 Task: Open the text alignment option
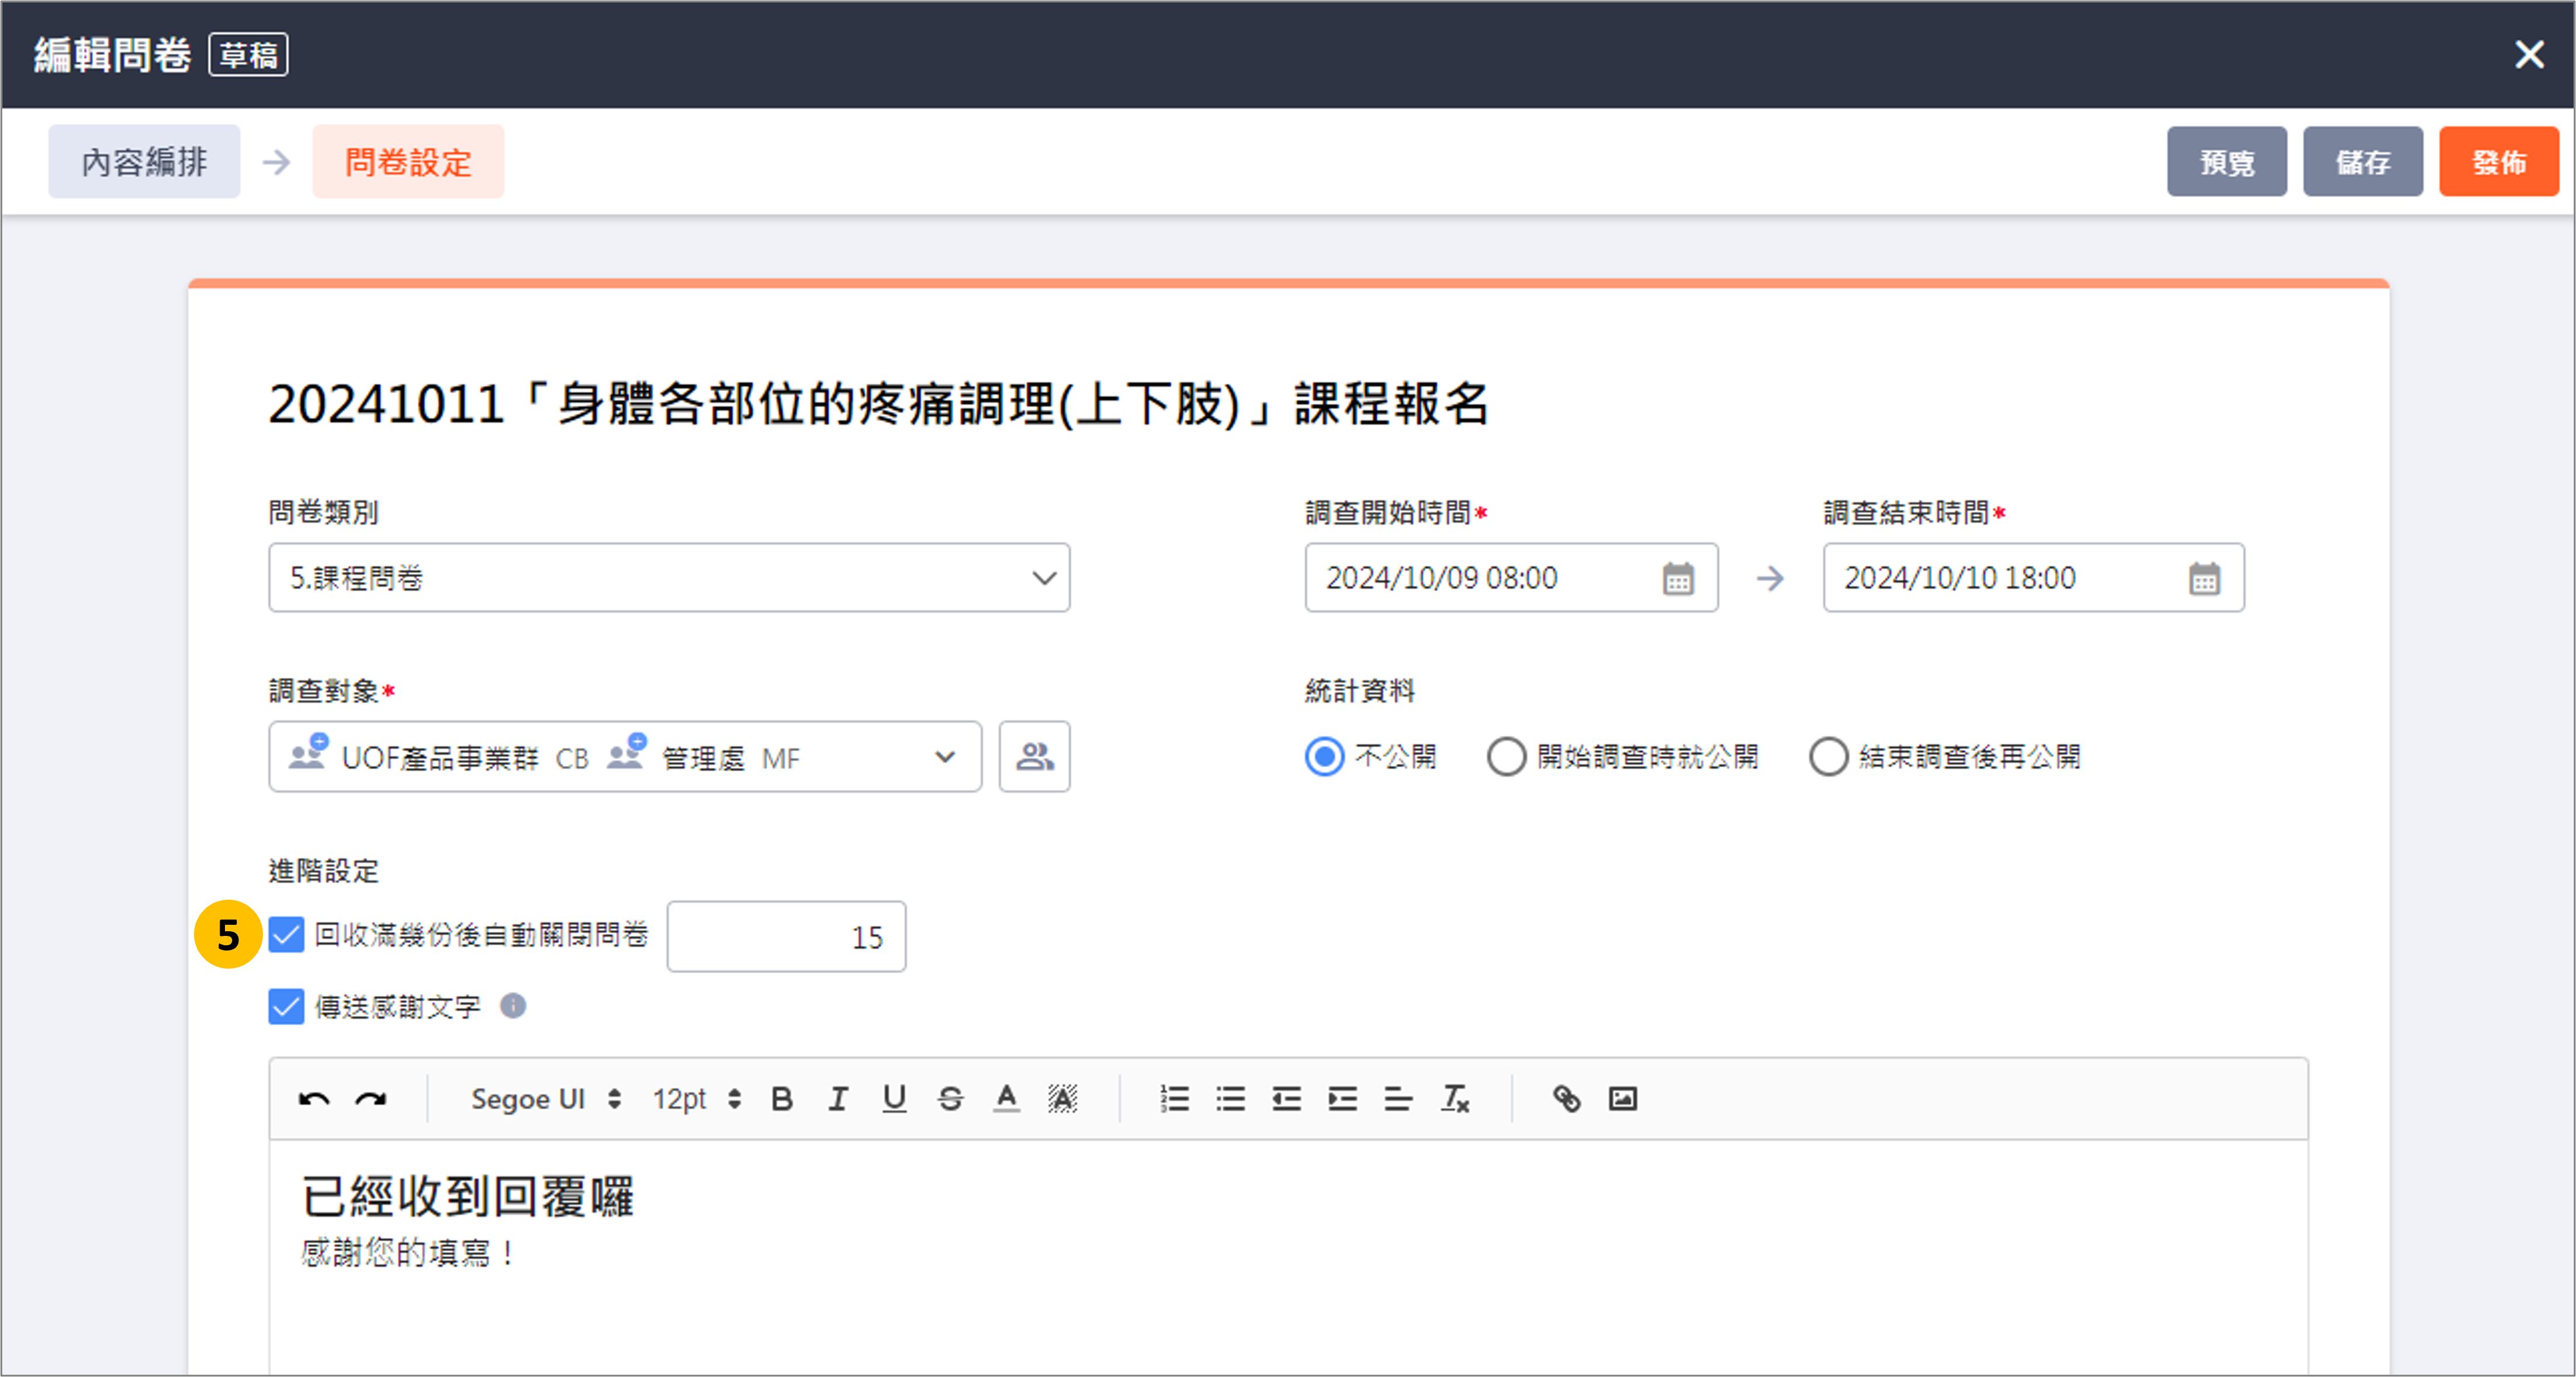point(1398,1099)
